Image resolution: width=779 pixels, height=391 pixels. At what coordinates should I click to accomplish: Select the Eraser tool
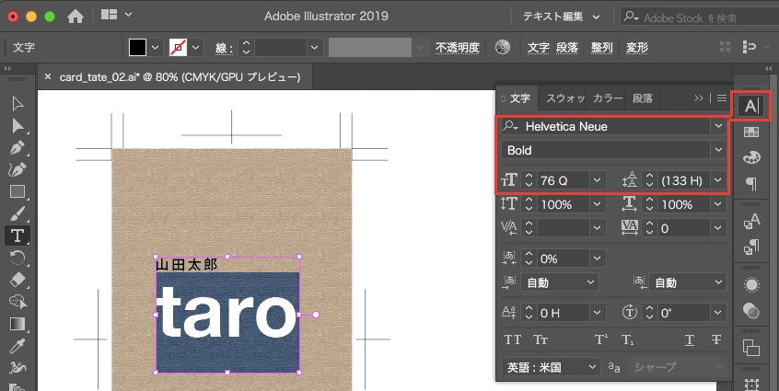(x=17, y=279)
